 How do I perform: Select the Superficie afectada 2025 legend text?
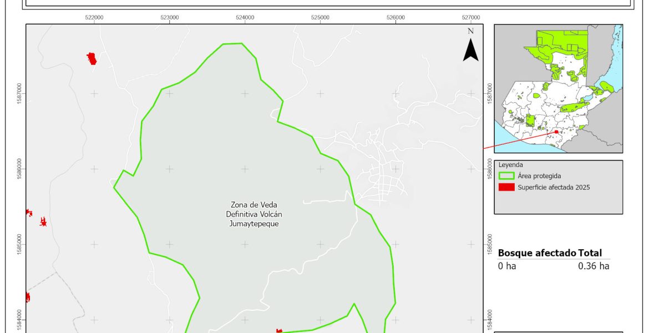pyautogui.click(x=553, y=187)
